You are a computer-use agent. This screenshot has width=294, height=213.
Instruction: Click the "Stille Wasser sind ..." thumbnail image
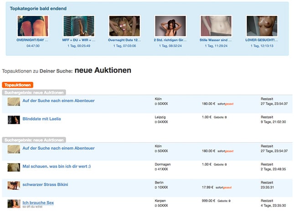pyautogui.click(x=216, y=26)
